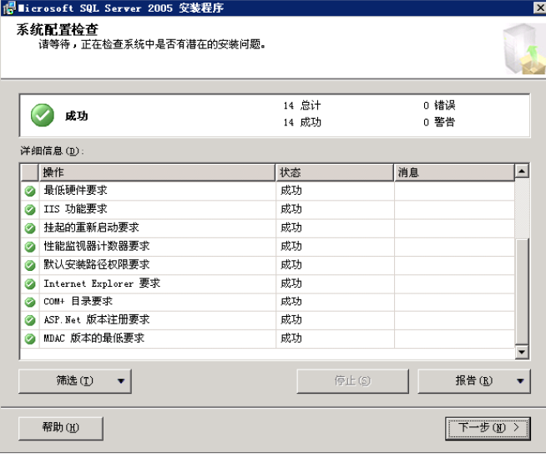Click the 筛选(T) button

(x=75, y=381)
